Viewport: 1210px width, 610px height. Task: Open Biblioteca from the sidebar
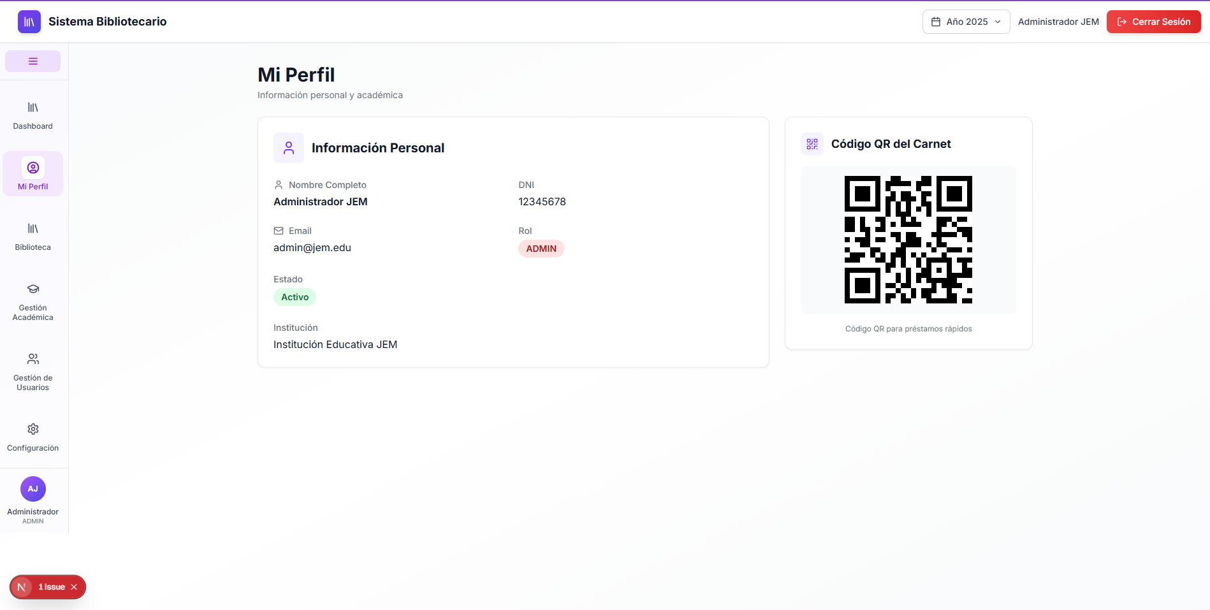[33, 236]
